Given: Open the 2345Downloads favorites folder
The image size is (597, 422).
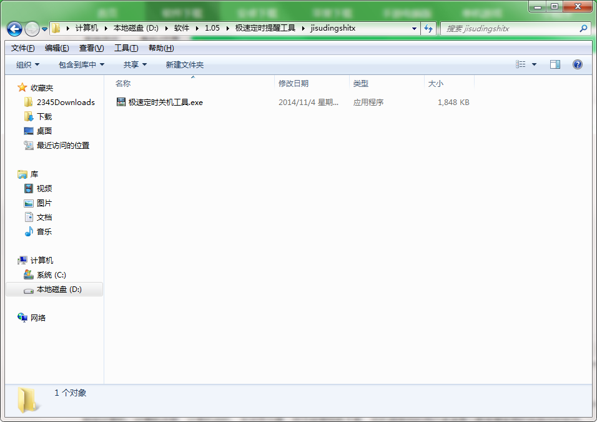Looking at the screenshot, I should (65, 103).
